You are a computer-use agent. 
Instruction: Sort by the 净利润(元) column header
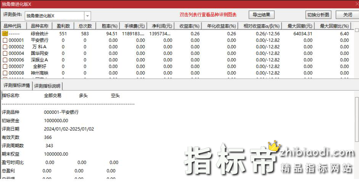coord(161,26)
